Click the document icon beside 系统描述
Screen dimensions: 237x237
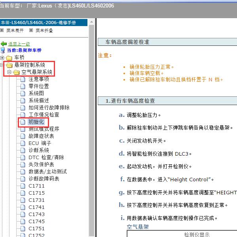click(x=23, y=100)
